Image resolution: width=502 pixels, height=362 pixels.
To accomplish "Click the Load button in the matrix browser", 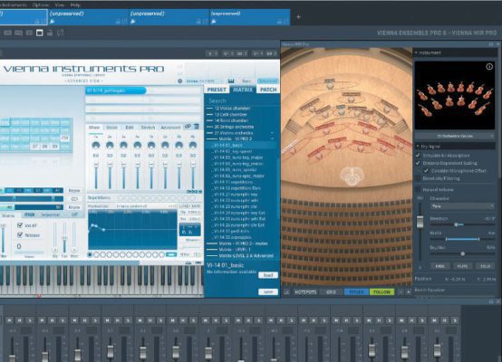I will pos(268,275).
